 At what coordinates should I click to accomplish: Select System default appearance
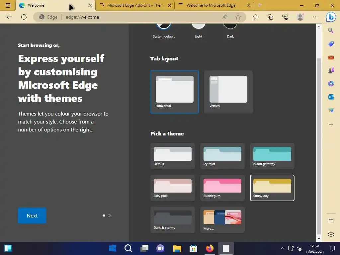164,30
